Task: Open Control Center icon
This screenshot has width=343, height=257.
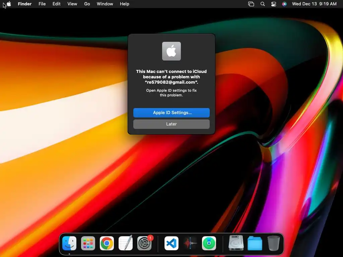Action: (x=274, y=4)
